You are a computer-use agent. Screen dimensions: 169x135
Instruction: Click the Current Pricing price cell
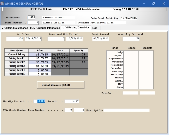40,54
